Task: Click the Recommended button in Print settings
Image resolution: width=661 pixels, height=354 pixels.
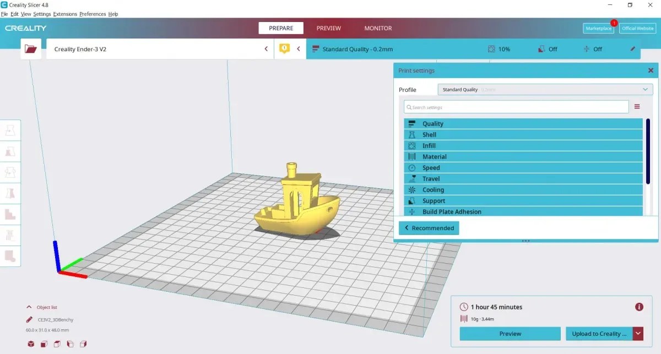Action: click(x=429, y=227)
